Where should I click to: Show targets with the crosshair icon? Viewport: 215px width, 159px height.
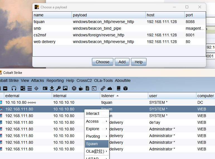pyautogui.click(x=36, y=88)
